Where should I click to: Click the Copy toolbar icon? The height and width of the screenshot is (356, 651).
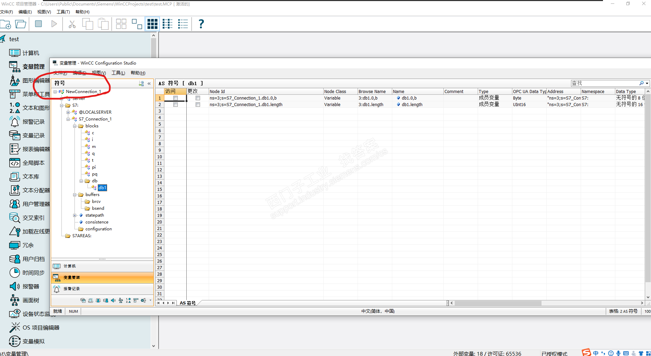click(x=88, y=24)
